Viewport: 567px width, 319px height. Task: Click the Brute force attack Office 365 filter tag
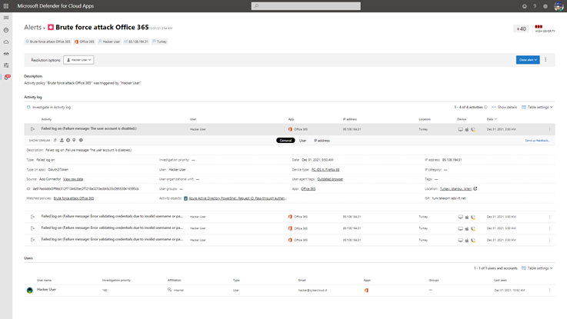click(x=48, y=42)
